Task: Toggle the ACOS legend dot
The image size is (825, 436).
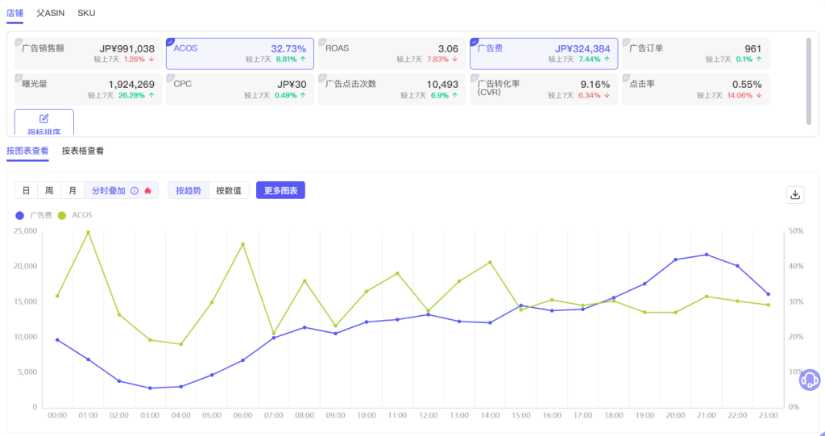Action: (x=62, y=215)
